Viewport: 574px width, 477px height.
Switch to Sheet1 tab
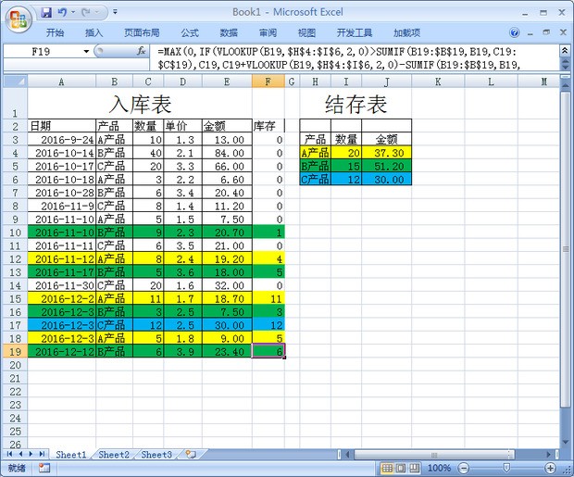(x=71, y=455)
